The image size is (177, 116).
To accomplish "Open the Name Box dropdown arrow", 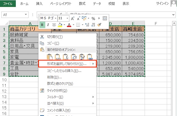I will coord(26,15).
